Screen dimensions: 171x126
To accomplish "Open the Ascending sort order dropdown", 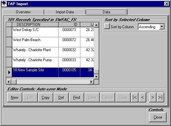I will pos(162,27).
